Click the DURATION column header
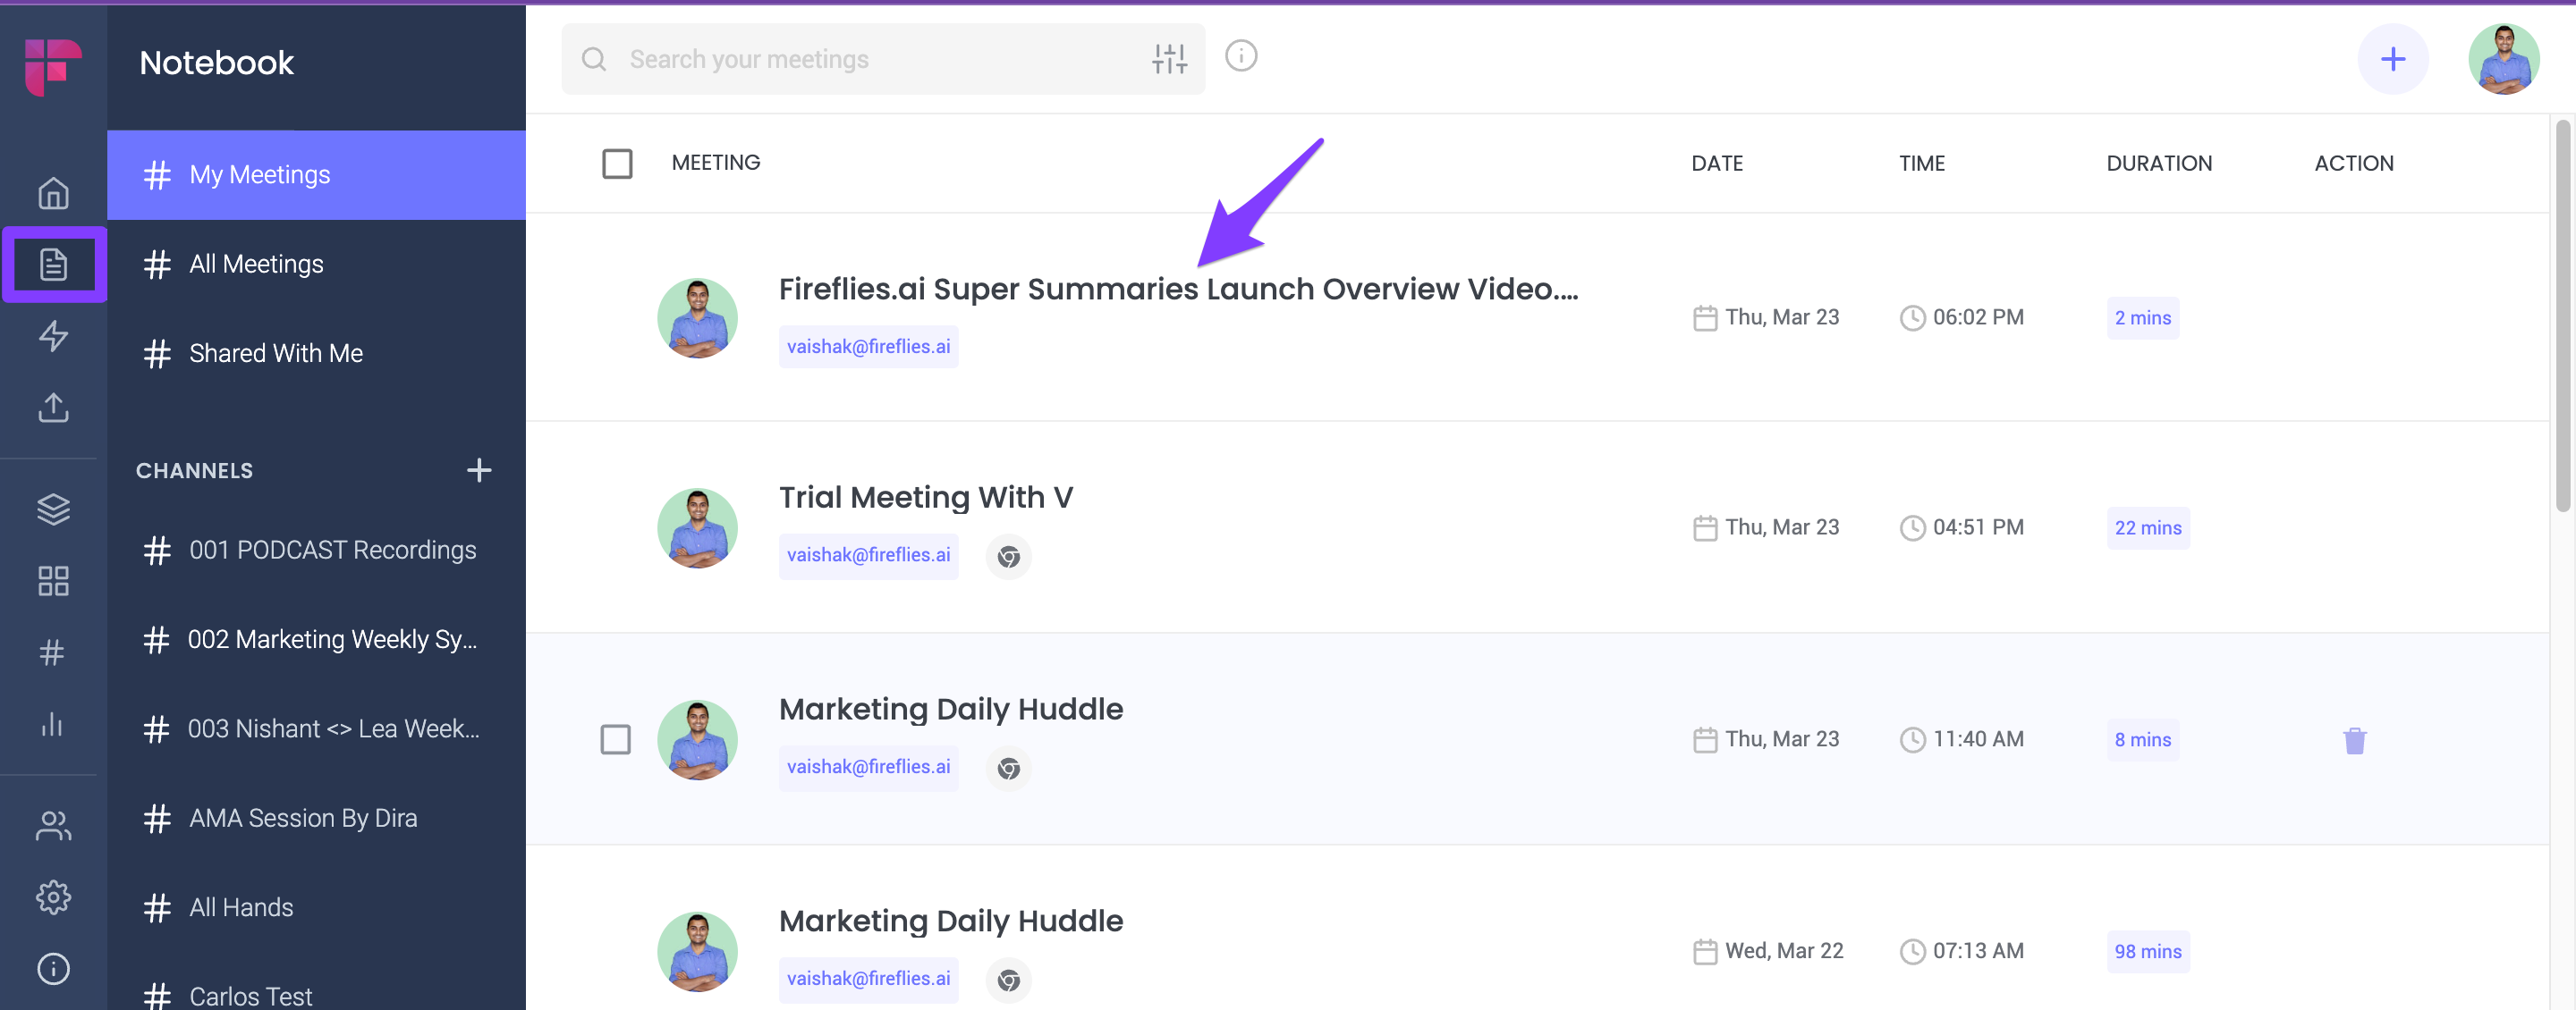The image size is (2576, 1010). click(x=2158, y=163)
